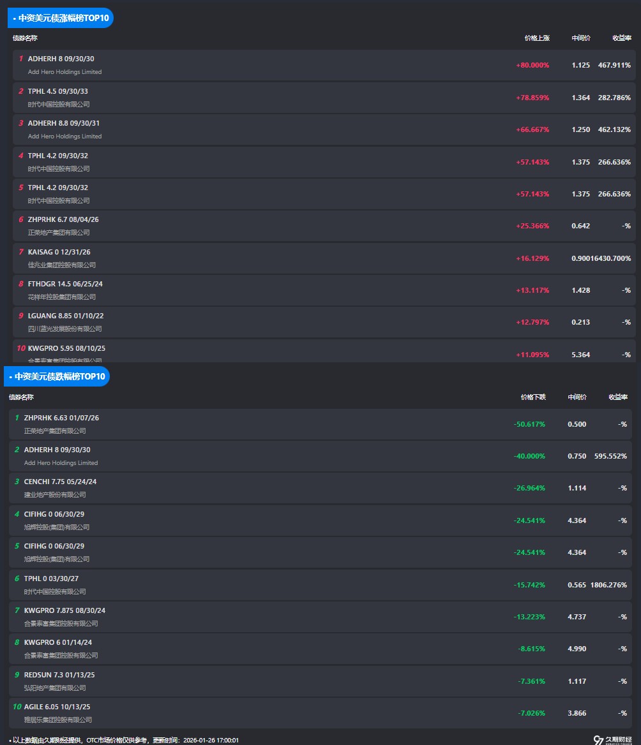Open the AGILE 6.05 10/13/25 bond
The image size is (641, 745).
pyautogui.click(x=57, y=707)
